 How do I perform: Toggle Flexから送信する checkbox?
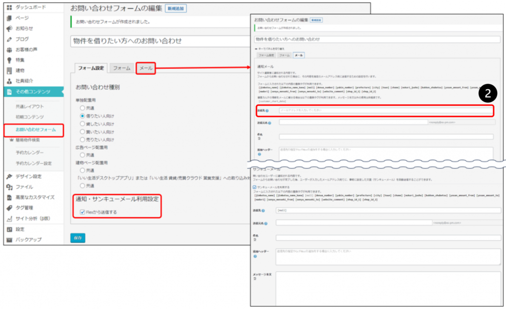(83, 212)
